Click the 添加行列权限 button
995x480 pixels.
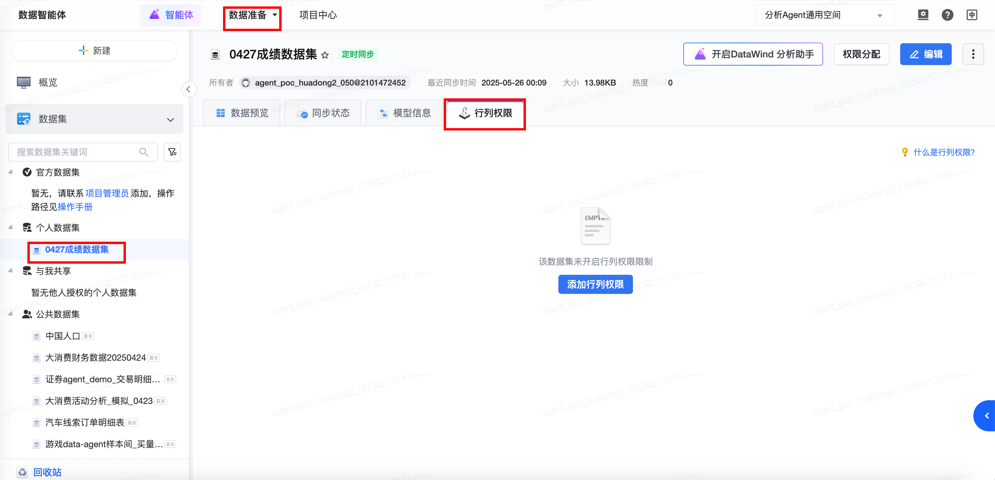coord(595,284)
